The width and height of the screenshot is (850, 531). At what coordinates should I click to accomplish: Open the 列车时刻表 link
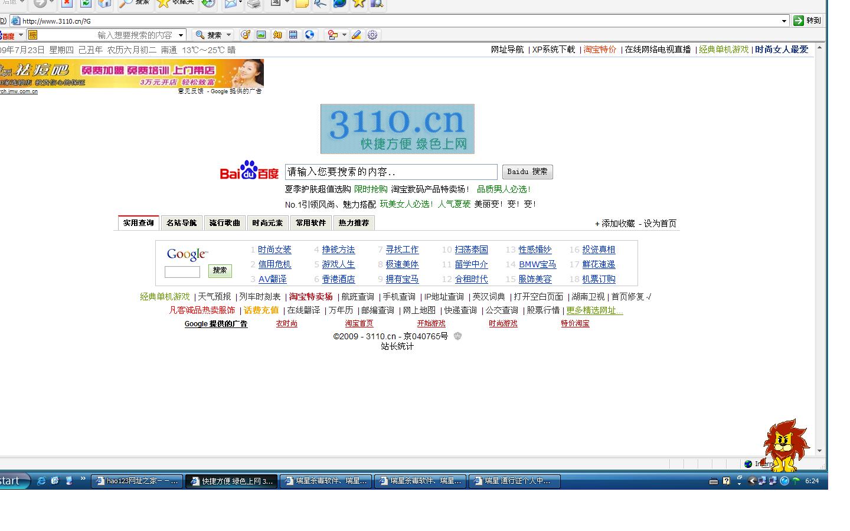(x=260, y=297)
